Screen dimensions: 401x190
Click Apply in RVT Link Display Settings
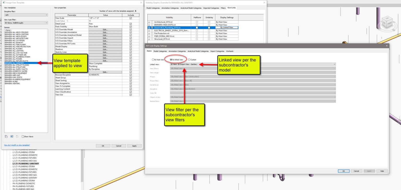(369, 171)
